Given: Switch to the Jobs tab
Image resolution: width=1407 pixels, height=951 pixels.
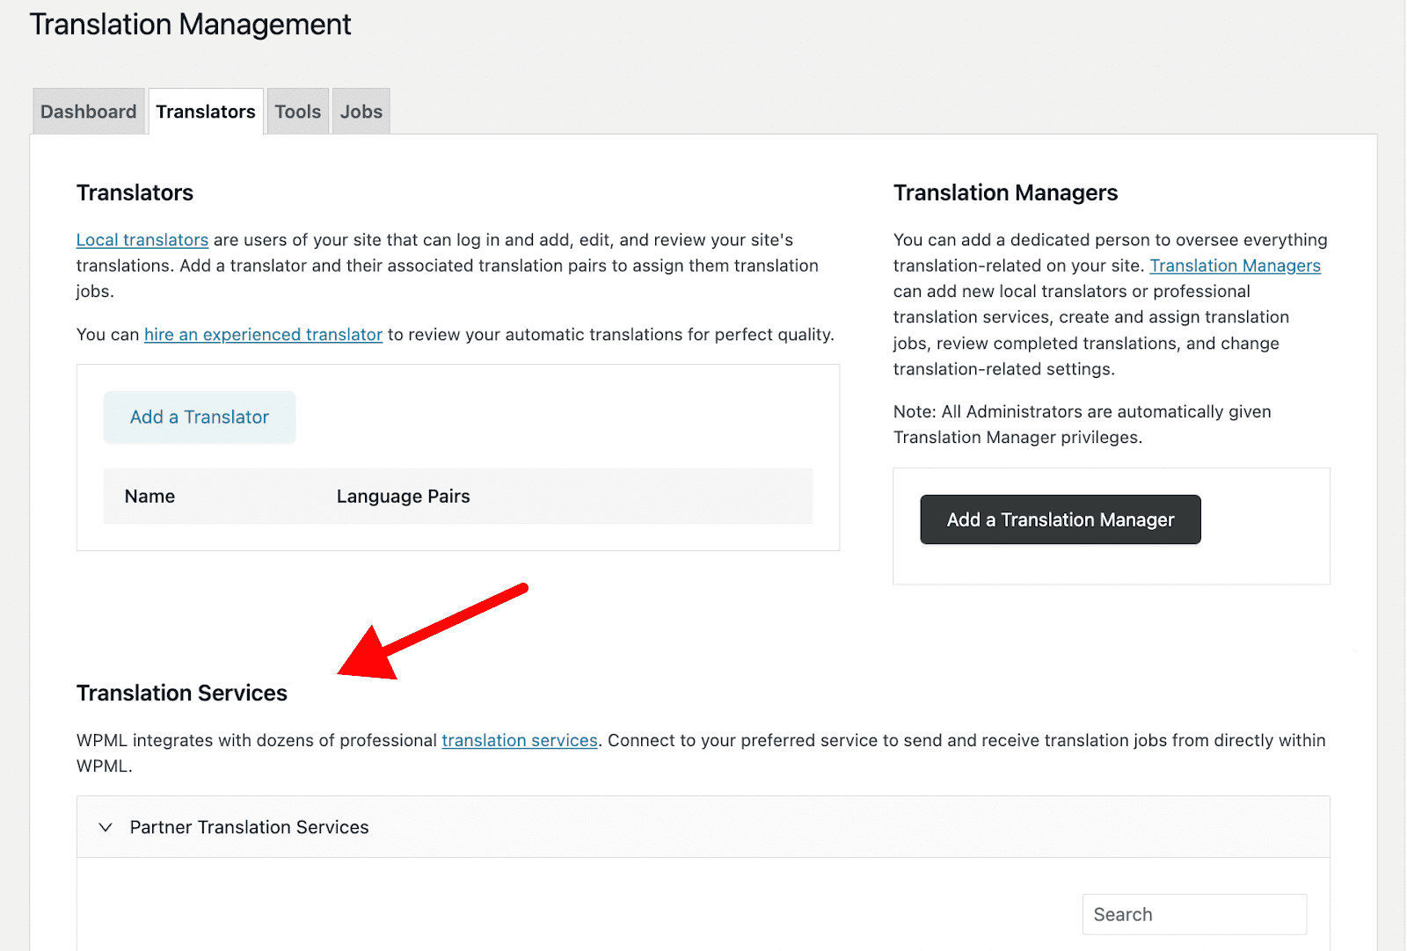Looking at the screenshot, I should 361,111.
